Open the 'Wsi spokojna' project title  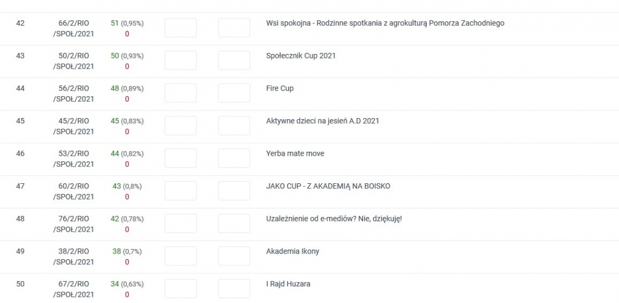(x=385, y=23)
